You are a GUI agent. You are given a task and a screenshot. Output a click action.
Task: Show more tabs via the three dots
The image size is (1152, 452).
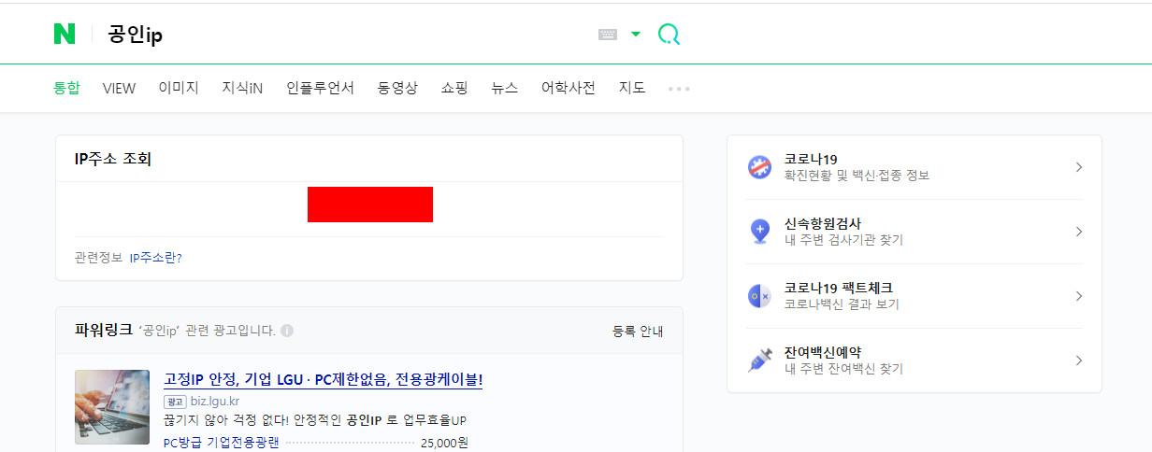679,89
